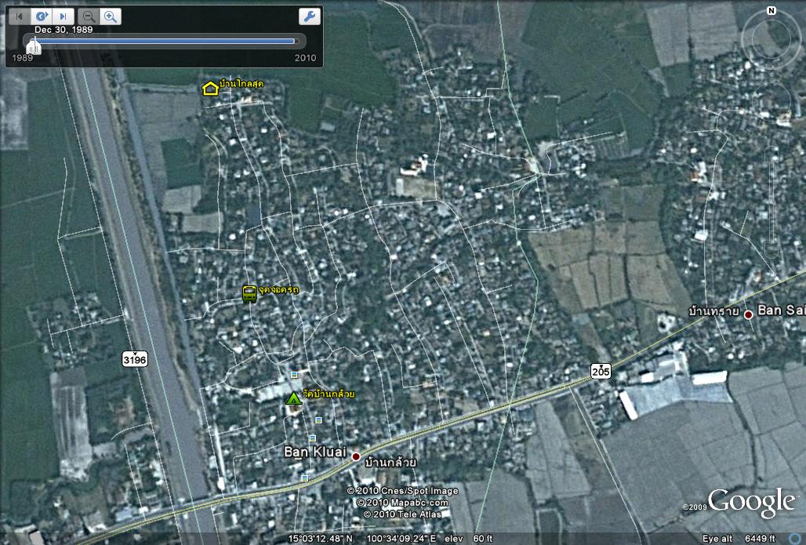Click the Ban Sai red place marker

tap(748, 314)
